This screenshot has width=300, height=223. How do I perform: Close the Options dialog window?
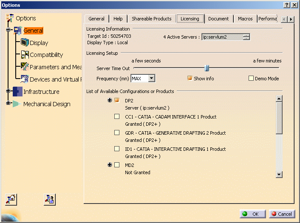tap(294, 5)
